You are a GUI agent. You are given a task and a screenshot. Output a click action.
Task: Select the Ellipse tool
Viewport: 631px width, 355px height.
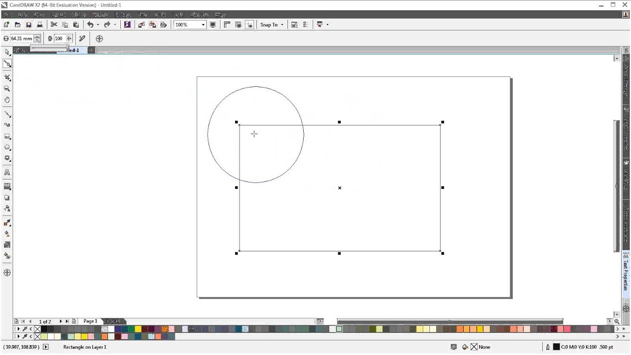(7, 147)
